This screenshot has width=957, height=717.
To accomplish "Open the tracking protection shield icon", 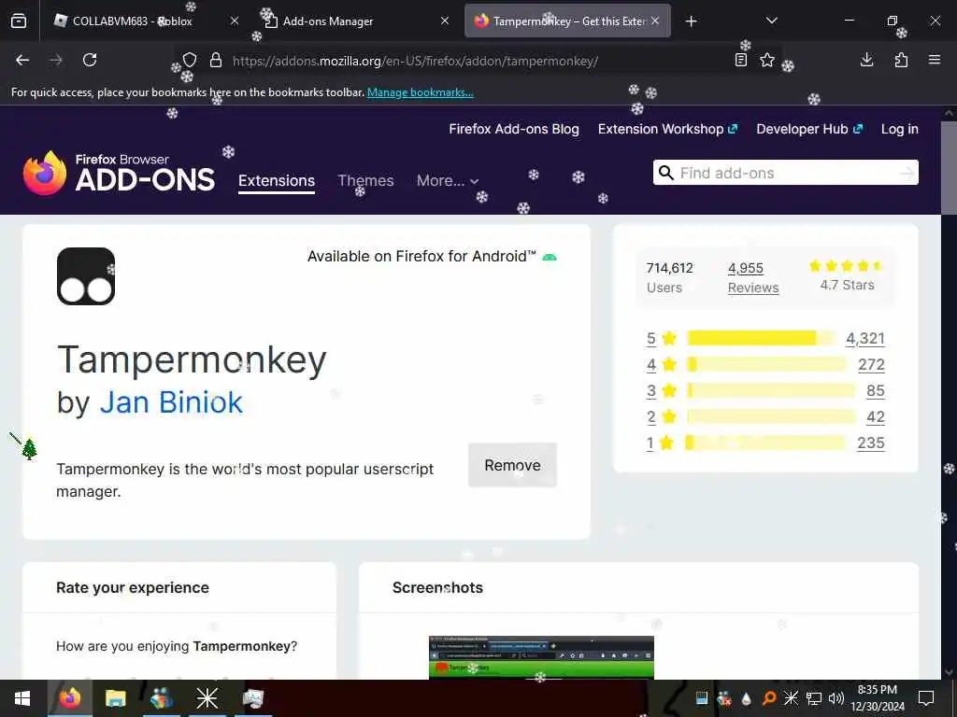I will tap(190, 60).
